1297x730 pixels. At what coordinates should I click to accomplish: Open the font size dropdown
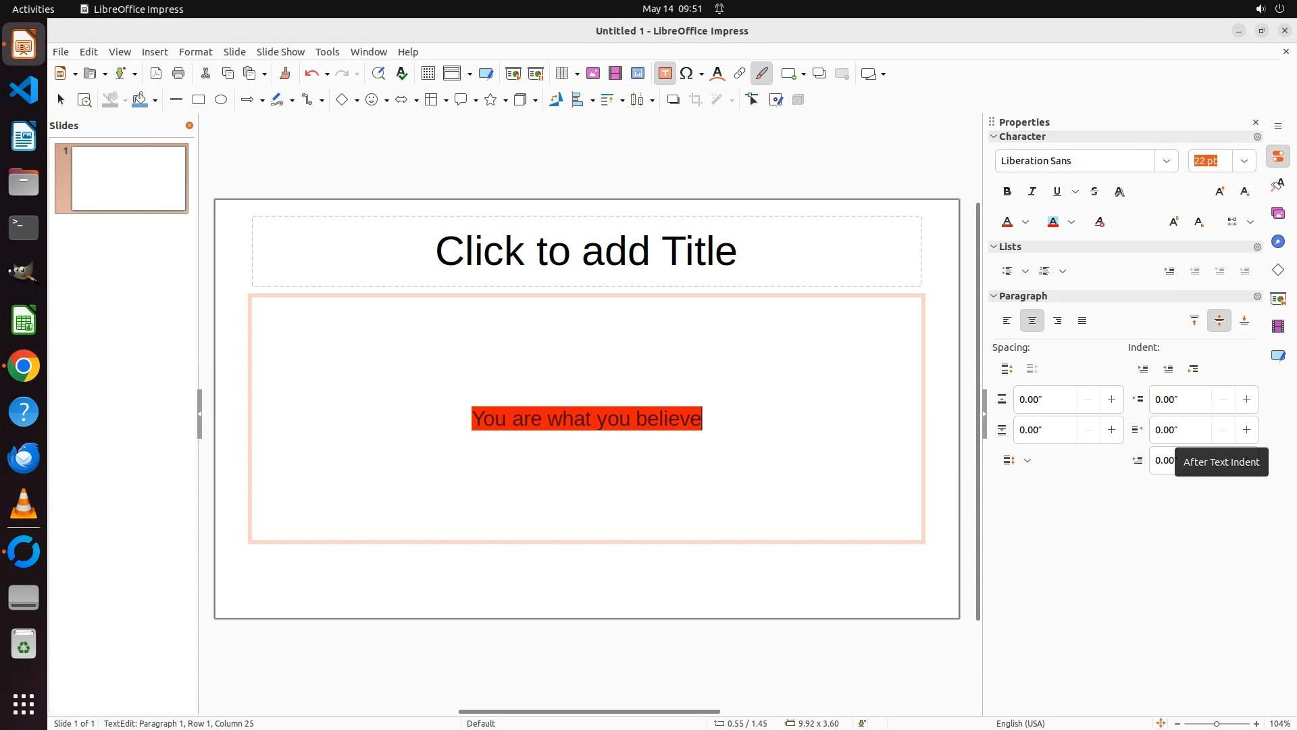(1244, 161)
